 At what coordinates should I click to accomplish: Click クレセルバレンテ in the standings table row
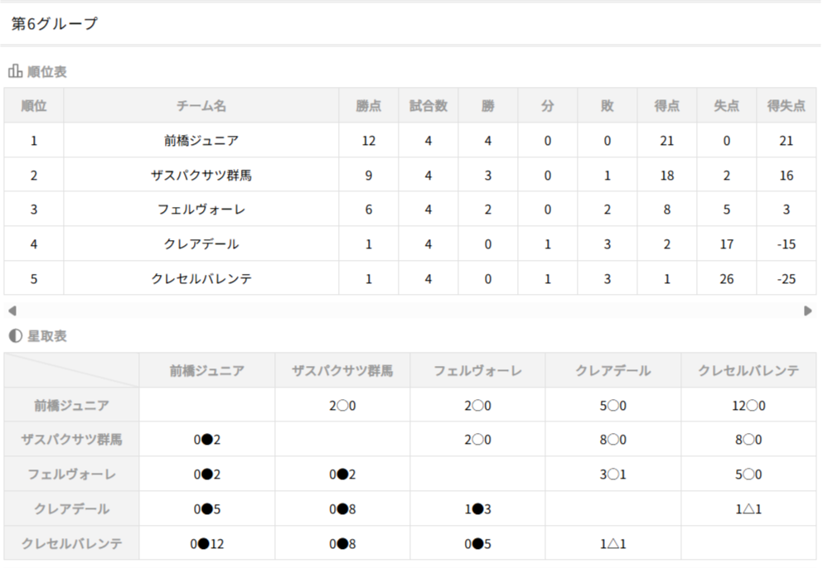[201, 279]
